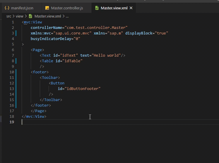Open the Master.view.xml breadcrumb segment
Screen dimensions: 219x163
tap(48, 16)
